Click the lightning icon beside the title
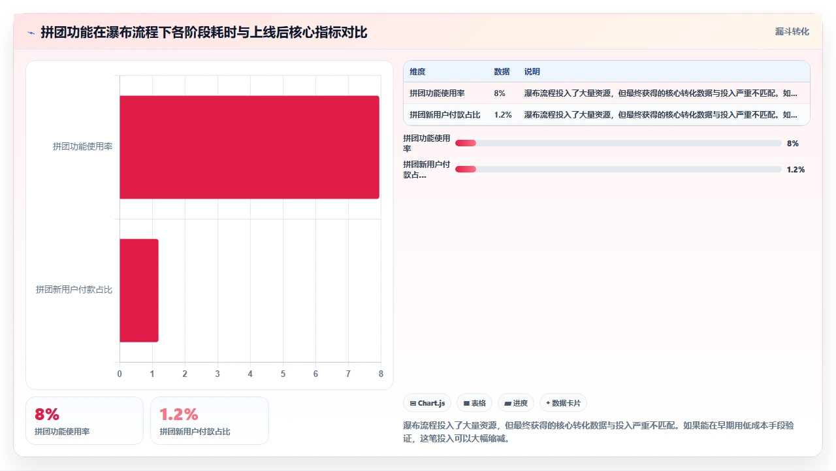 (x=31, y=32)
